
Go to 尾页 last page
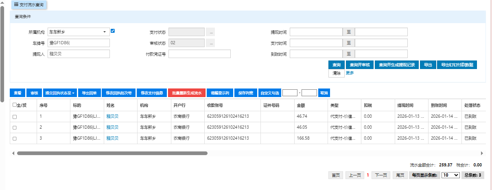[x=400, y=175]
